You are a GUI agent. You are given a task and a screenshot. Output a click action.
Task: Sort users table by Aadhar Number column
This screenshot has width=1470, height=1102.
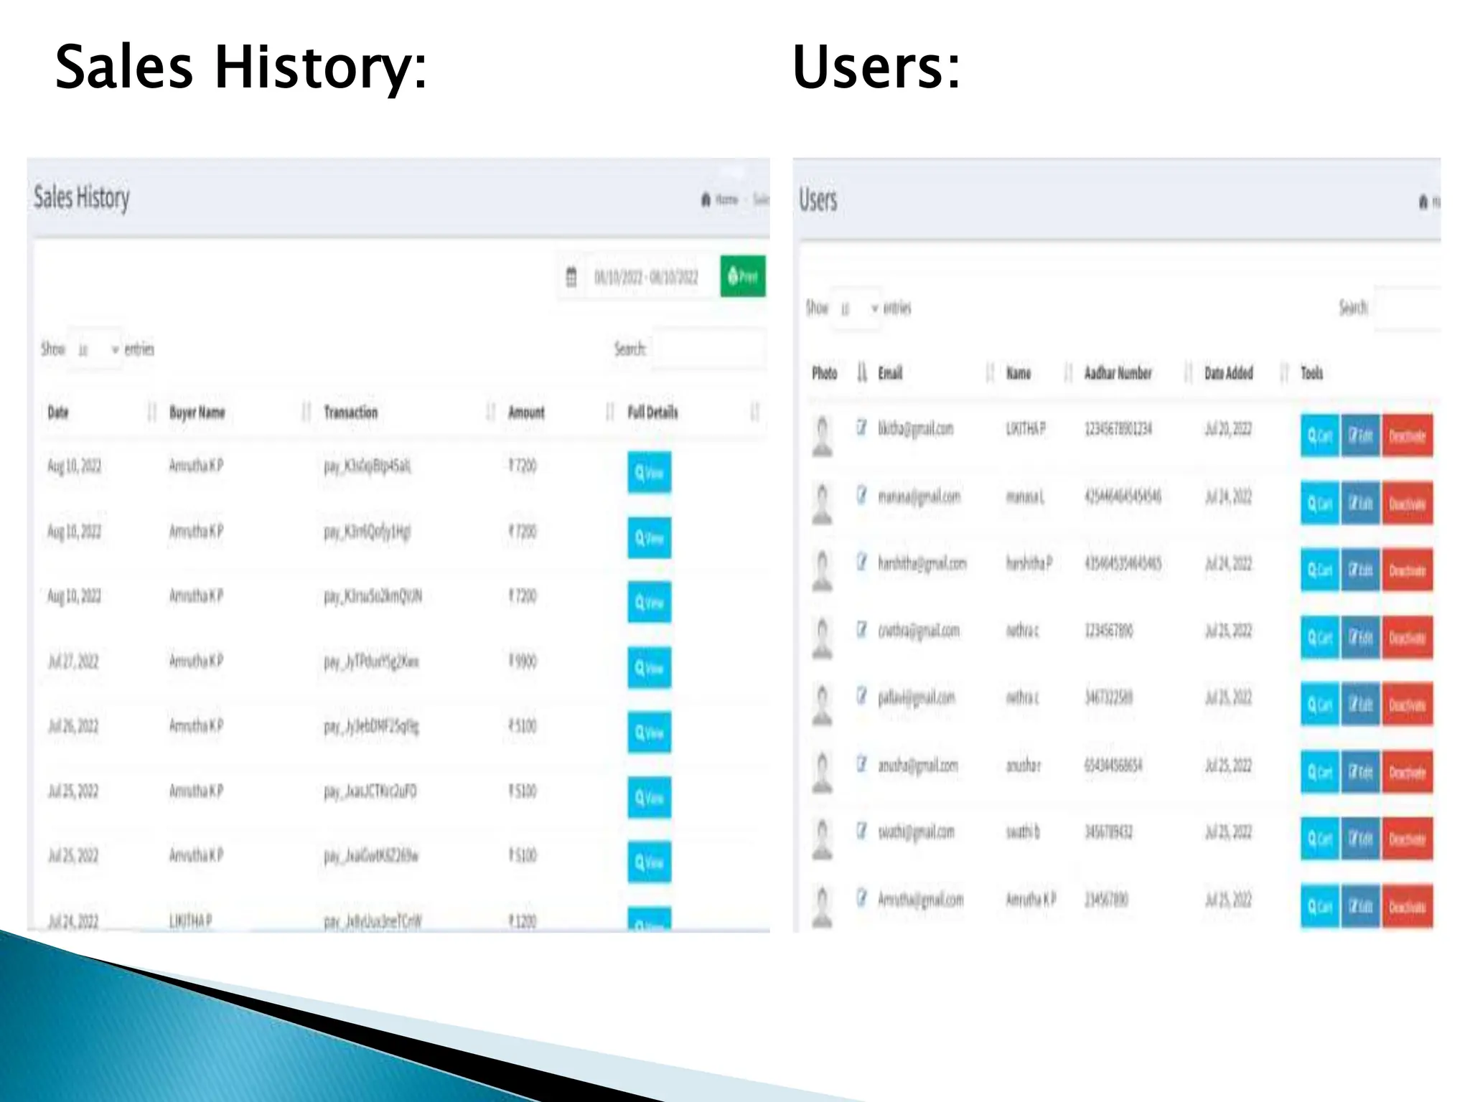point(1137,373)
